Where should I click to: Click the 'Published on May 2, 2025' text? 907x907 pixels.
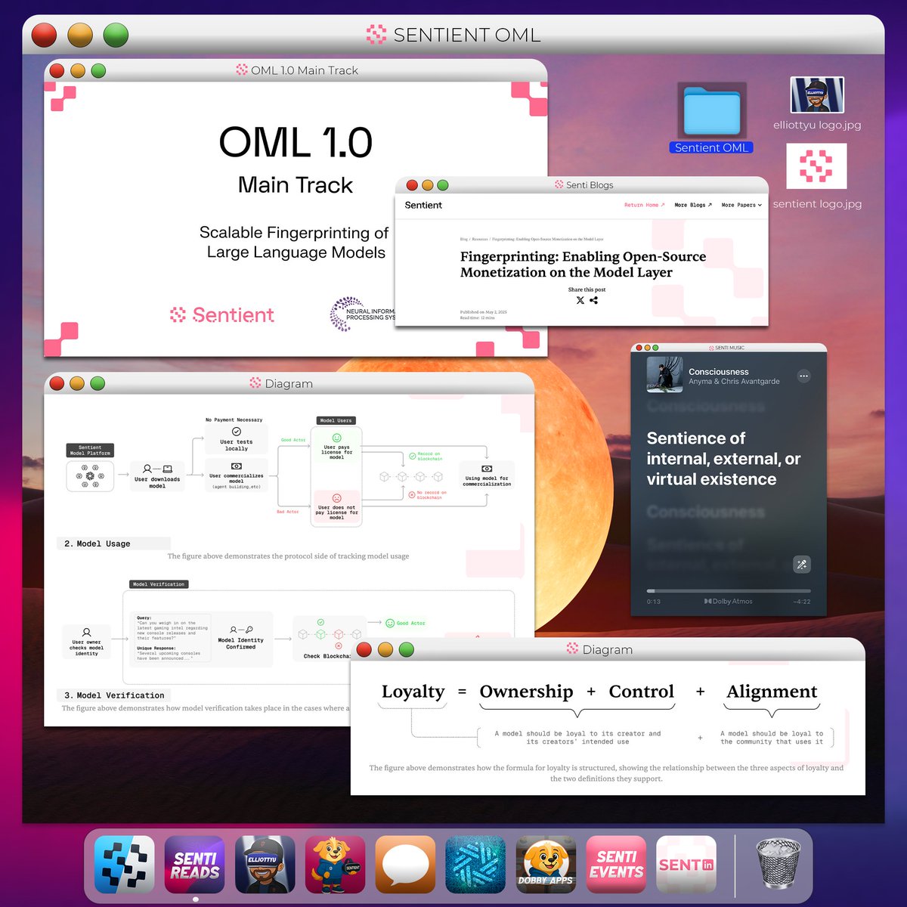point(484,312)
